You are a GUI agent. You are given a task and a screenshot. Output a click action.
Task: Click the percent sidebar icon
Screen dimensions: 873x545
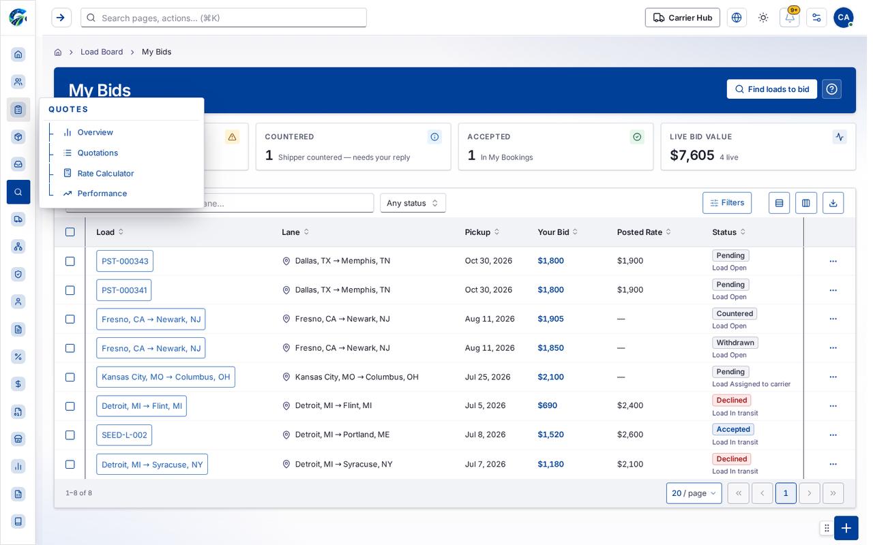coord(18,356)
